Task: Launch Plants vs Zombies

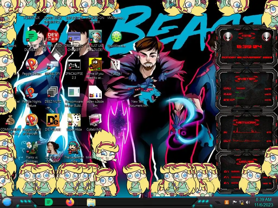Action: pos(31,148)
